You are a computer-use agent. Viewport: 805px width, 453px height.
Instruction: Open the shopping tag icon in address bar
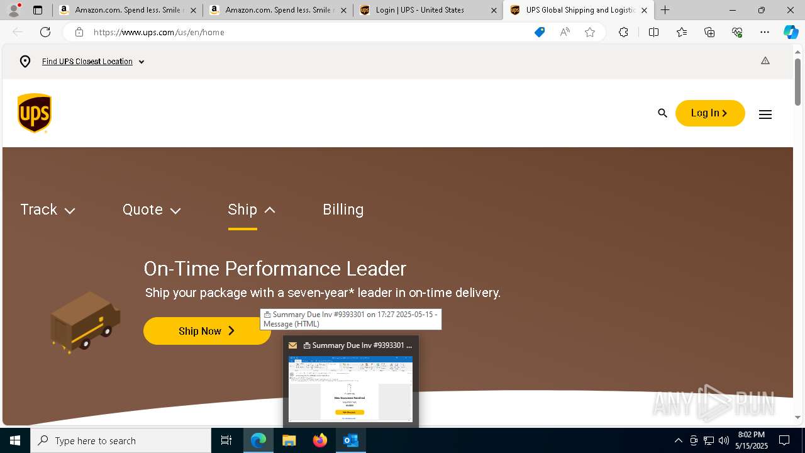click(540, 32)
